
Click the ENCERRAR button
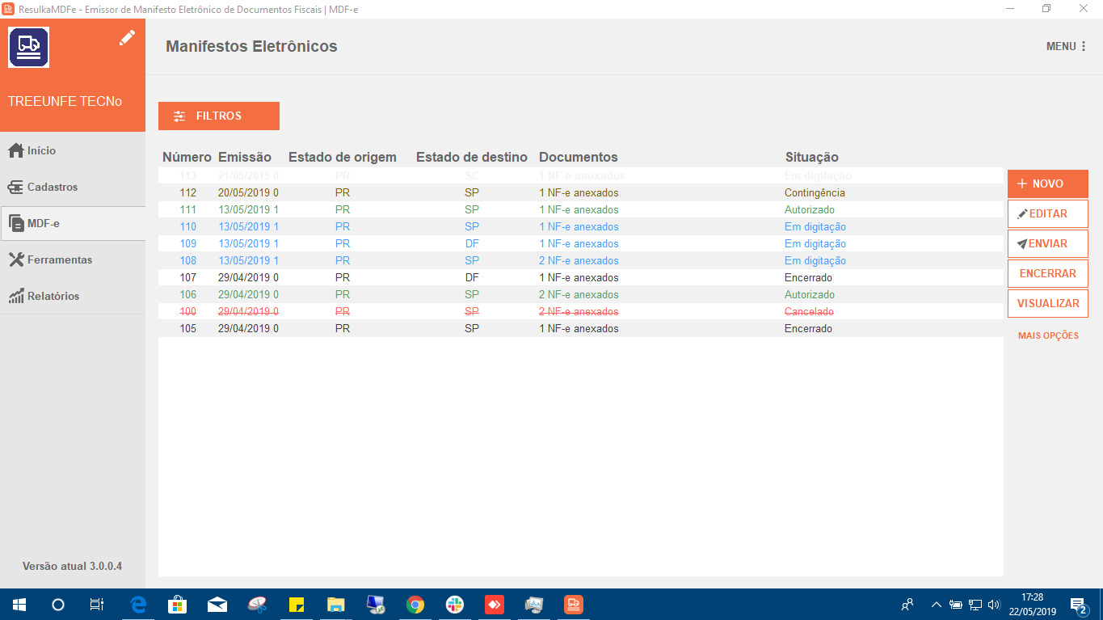click(1047, 273)
